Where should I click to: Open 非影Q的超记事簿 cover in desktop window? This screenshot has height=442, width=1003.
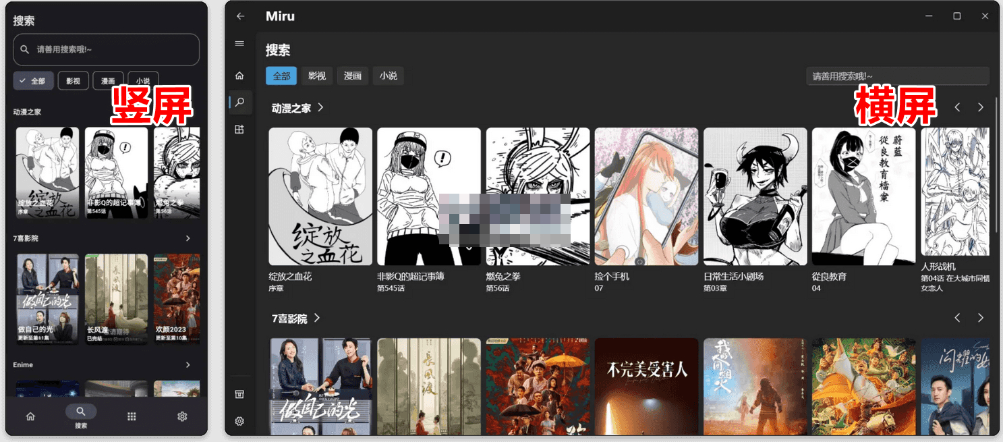(x=429, y=196)
